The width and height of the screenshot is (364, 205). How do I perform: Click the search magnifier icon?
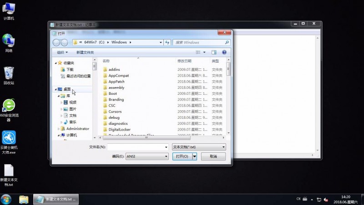click(x=227, y=42)
